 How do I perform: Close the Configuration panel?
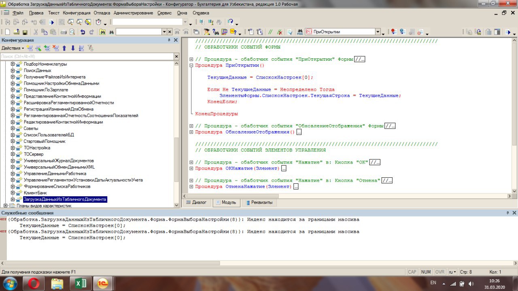coord(176,40)
